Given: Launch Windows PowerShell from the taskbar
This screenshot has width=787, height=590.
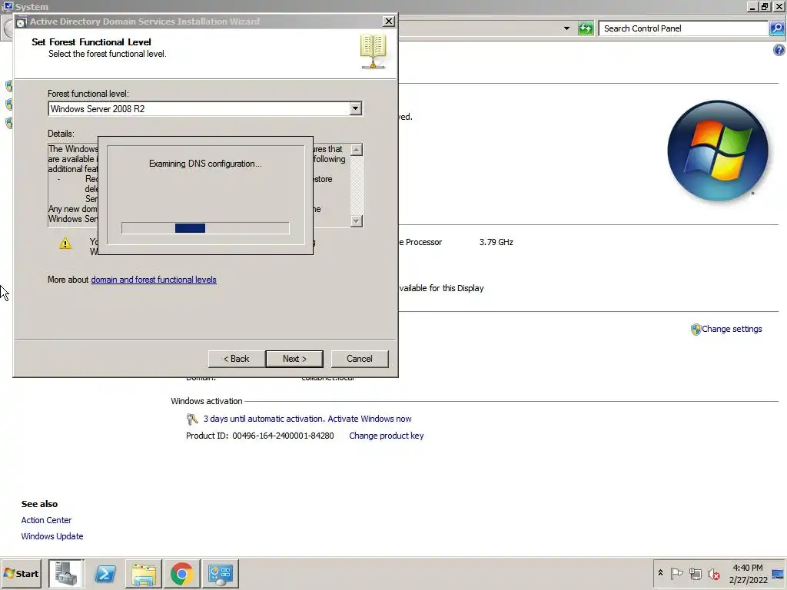Looking at the screenshot, I should pyautogui.click(x=105, y=573).
